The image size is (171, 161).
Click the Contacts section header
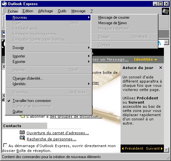[x=25, y=126]
